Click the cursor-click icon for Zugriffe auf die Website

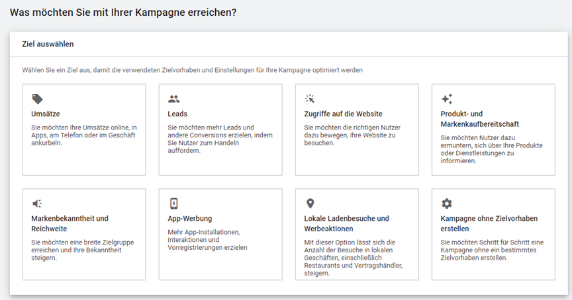pyautogui.click(x=310, y=99)
